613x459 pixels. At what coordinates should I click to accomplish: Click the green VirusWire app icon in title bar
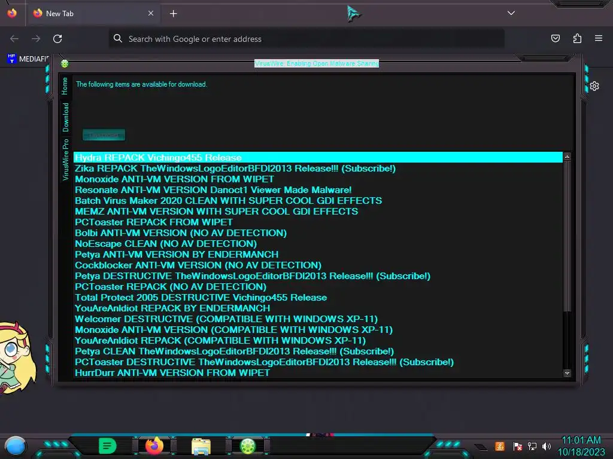click(x=65, y=63)
